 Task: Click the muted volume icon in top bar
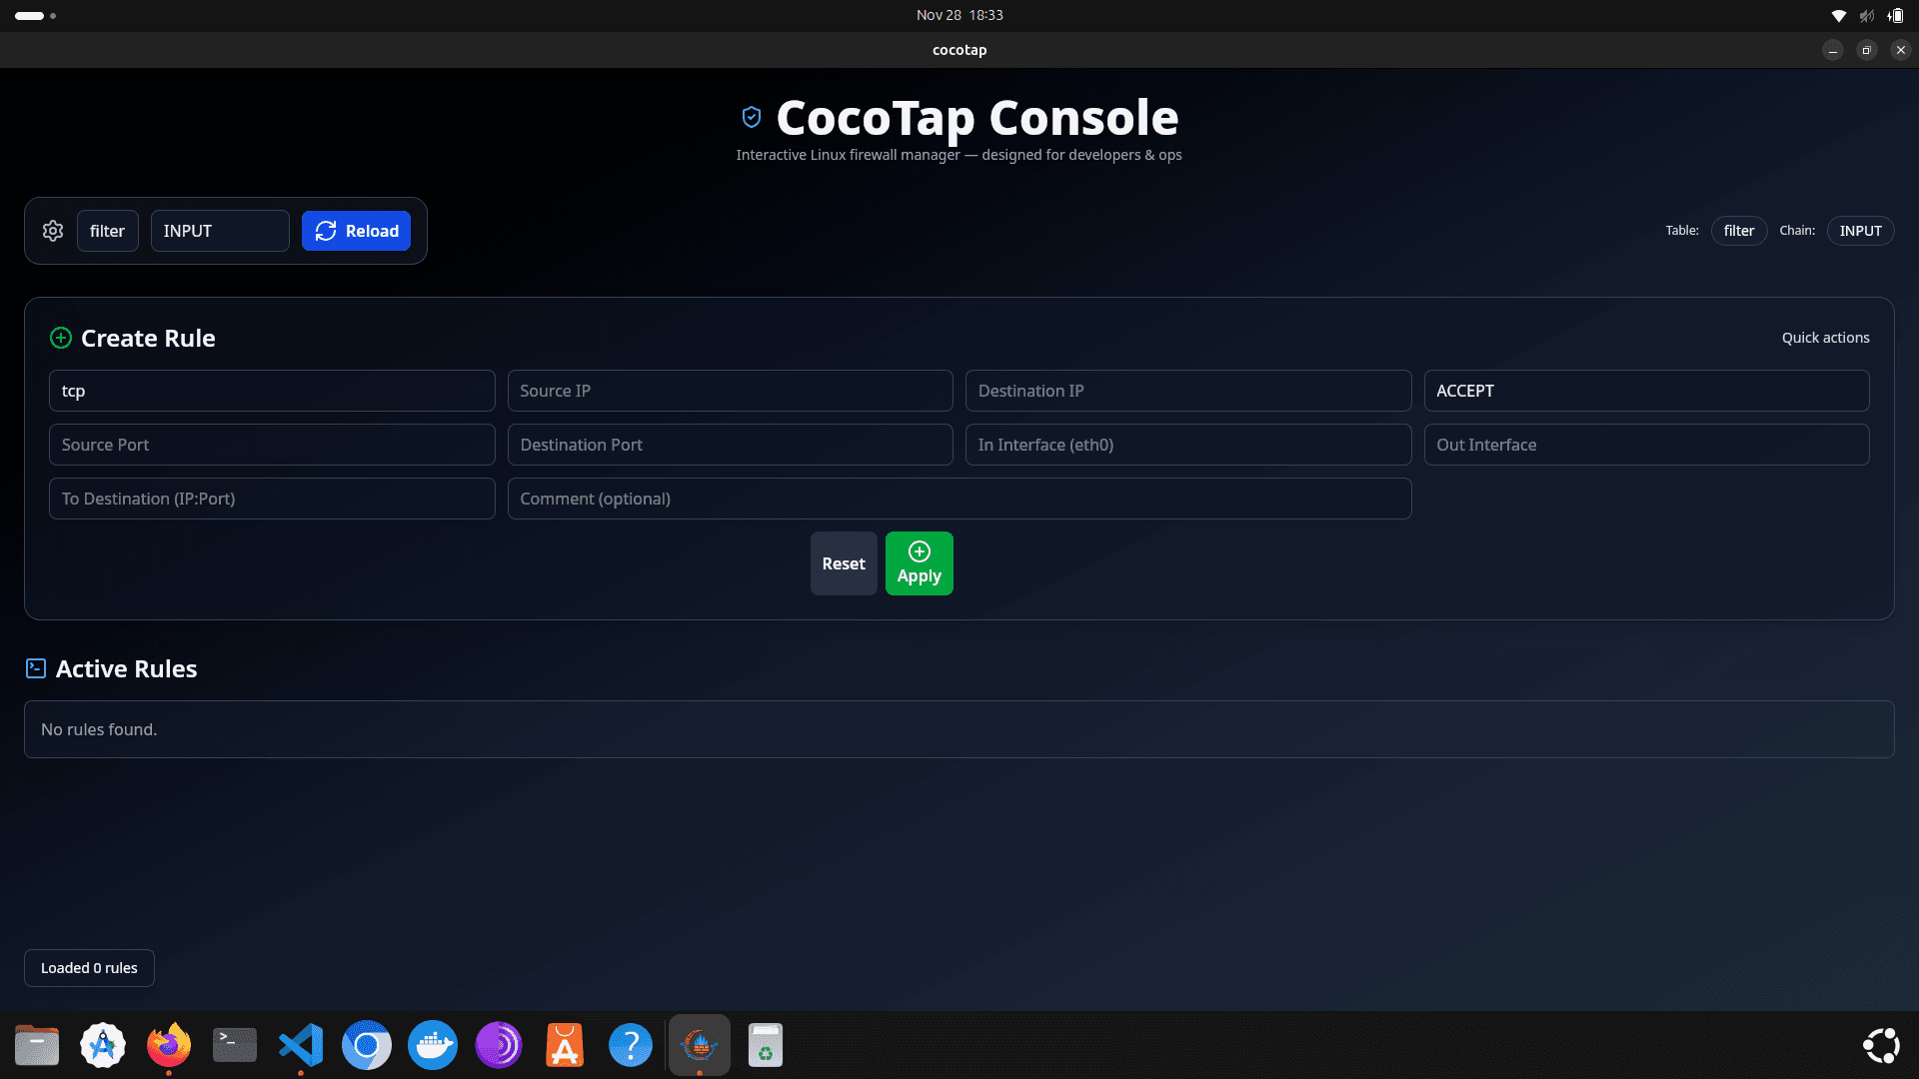pyautogui.click(x=1866, y=15)
